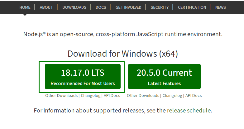View the Changelog for 20.5.0 Current
This screenshot has width=244, height=129.
(x=172, y=95)
